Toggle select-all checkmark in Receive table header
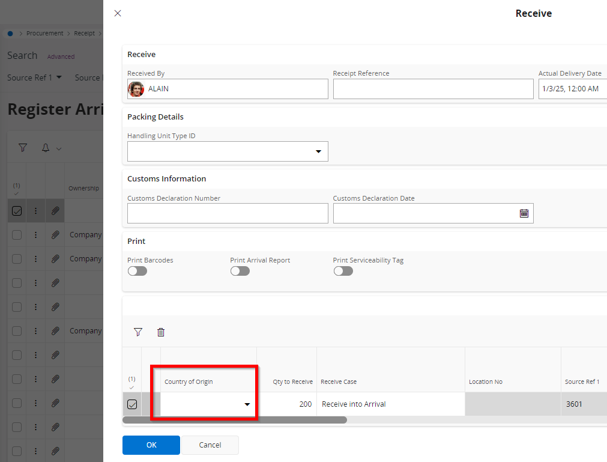 131,388
